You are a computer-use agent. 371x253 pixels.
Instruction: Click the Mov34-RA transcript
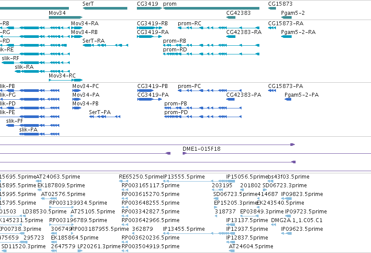(x=77, y=28)
